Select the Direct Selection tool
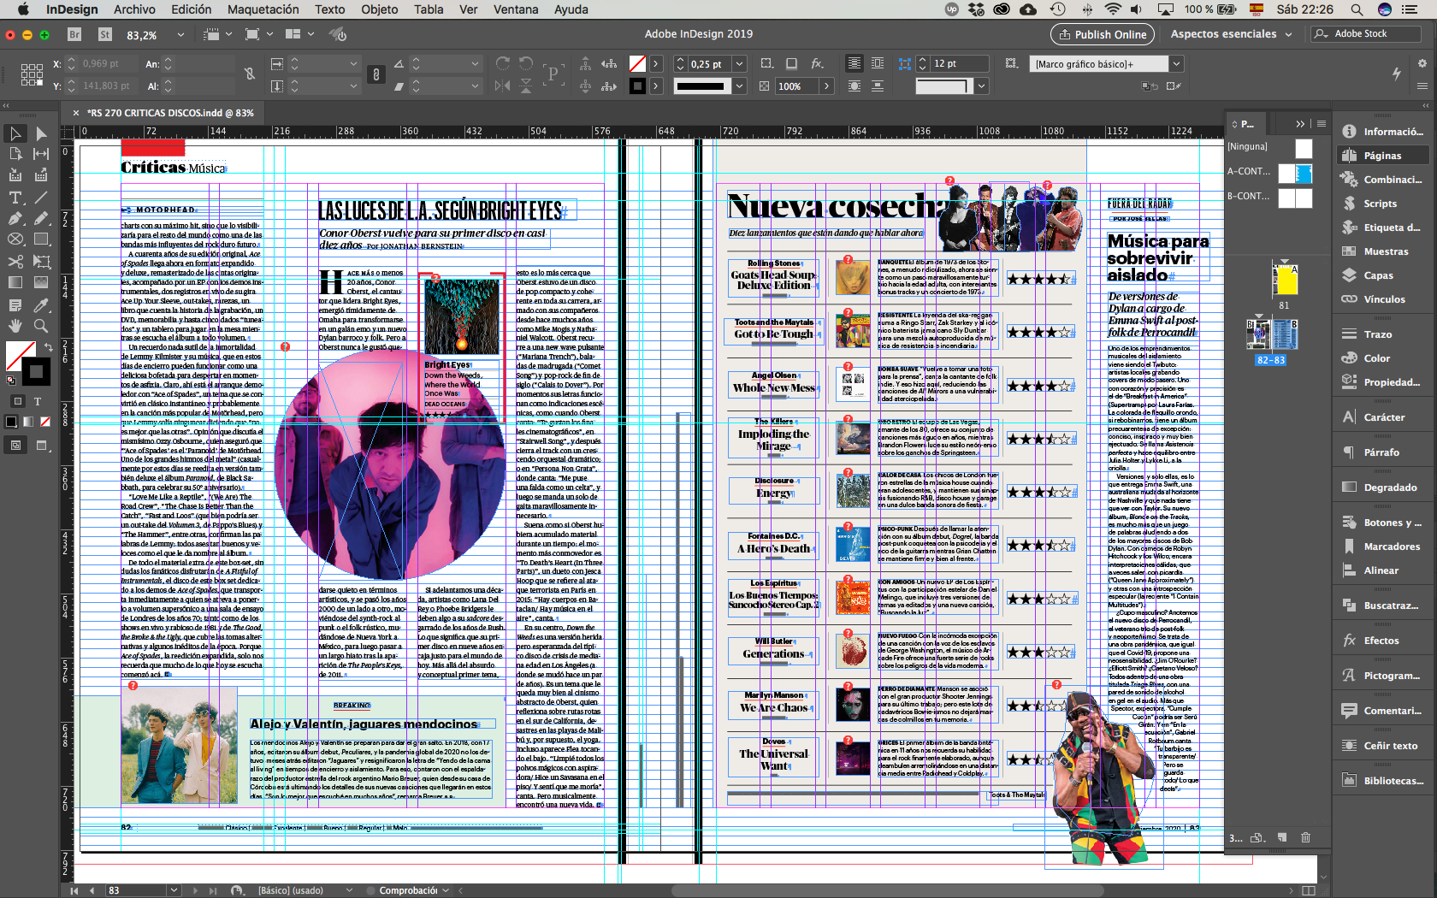This screenshot has width=1437, height=898. pos(40,133)
